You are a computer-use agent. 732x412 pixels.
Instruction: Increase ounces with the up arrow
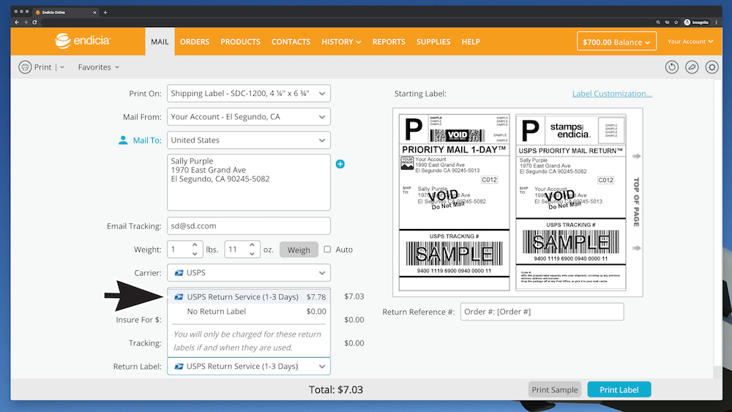(252, 244)
